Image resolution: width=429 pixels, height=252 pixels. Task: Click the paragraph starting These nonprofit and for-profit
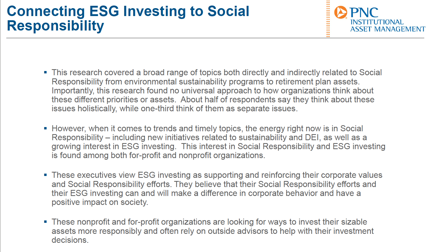(x=213, y=231)
